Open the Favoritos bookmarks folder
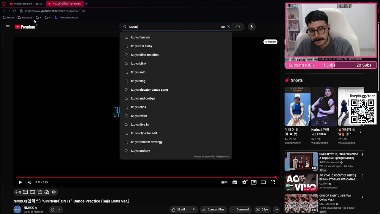Viewport: 380px width, 214px height. click(25, 18)
